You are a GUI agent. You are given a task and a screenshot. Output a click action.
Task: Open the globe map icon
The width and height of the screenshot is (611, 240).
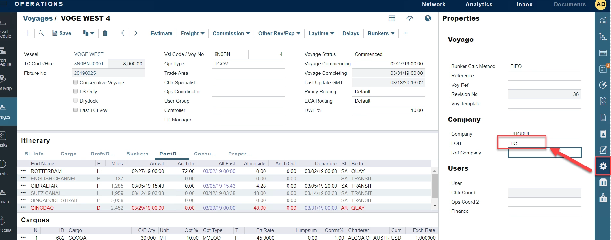point(428,18)
